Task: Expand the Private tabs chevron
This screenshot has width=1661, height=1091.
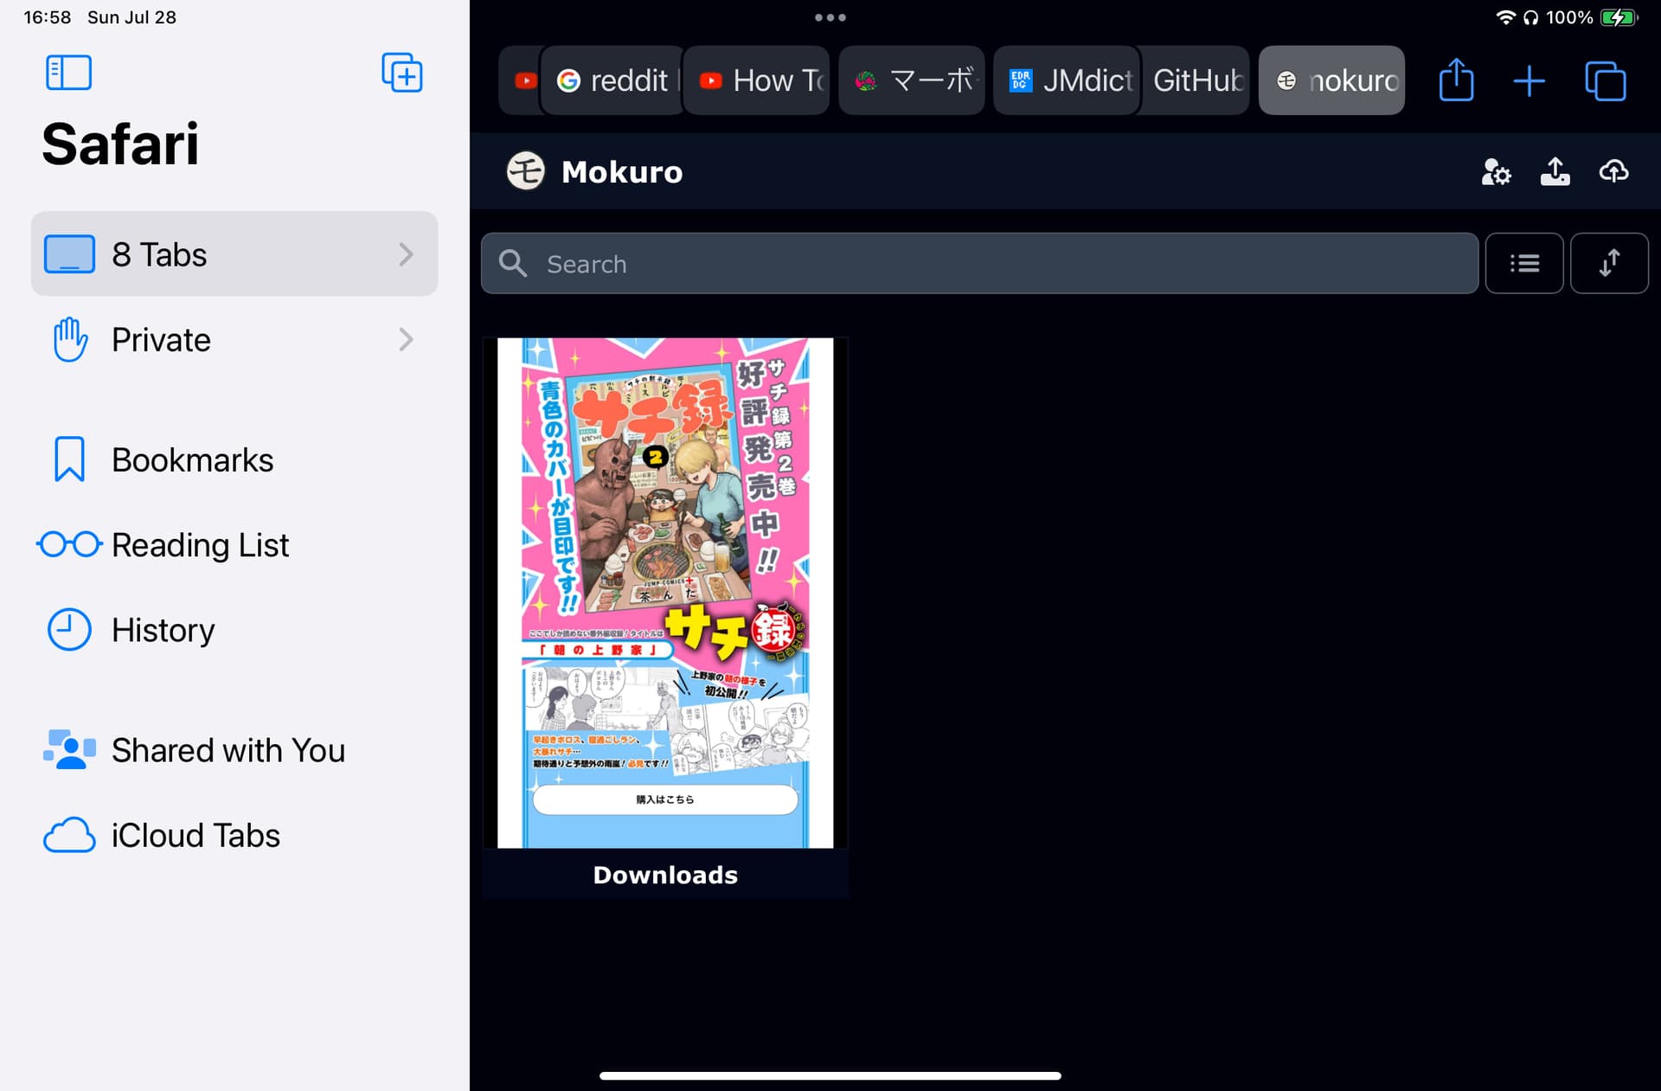Action: click(406, 339)
